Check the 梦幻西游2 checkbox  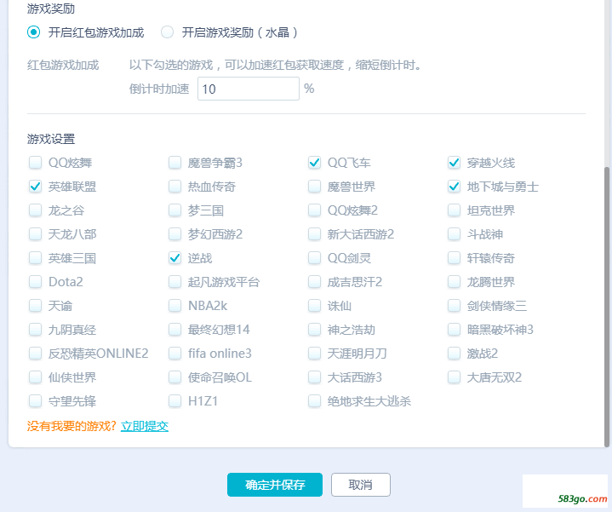[x=174, y=234]
